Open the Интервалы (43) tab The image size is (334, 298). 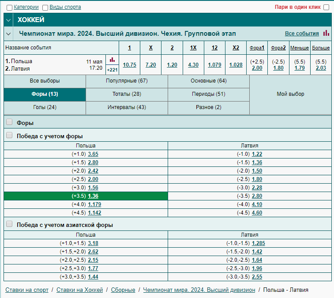(x=127, y=107)
